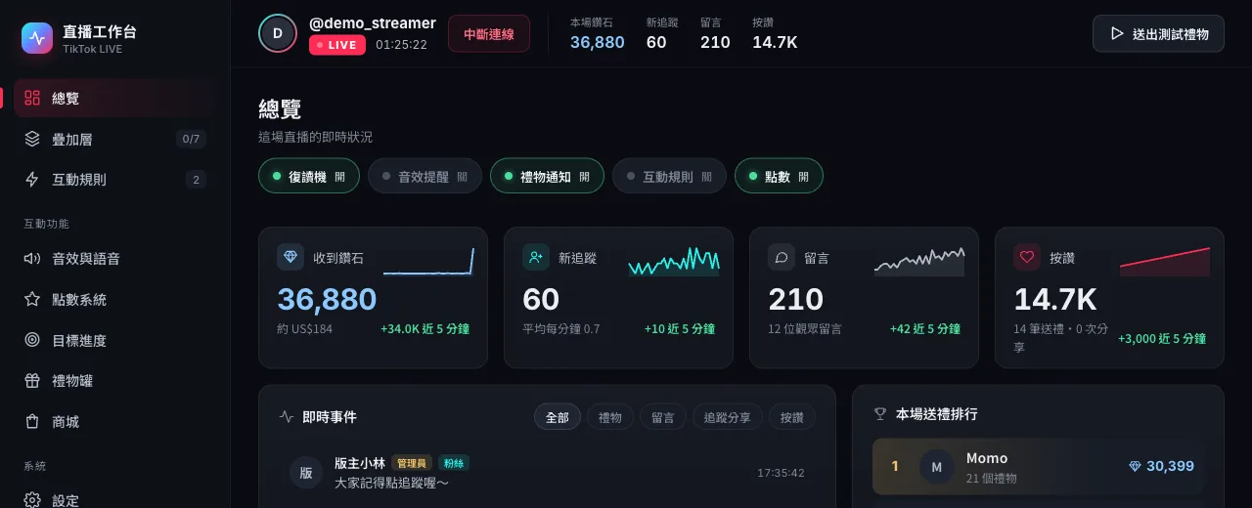Select the 追蹤分享 event filter tab
This screenshot has width=1252, height=508.
click(728, 417)
